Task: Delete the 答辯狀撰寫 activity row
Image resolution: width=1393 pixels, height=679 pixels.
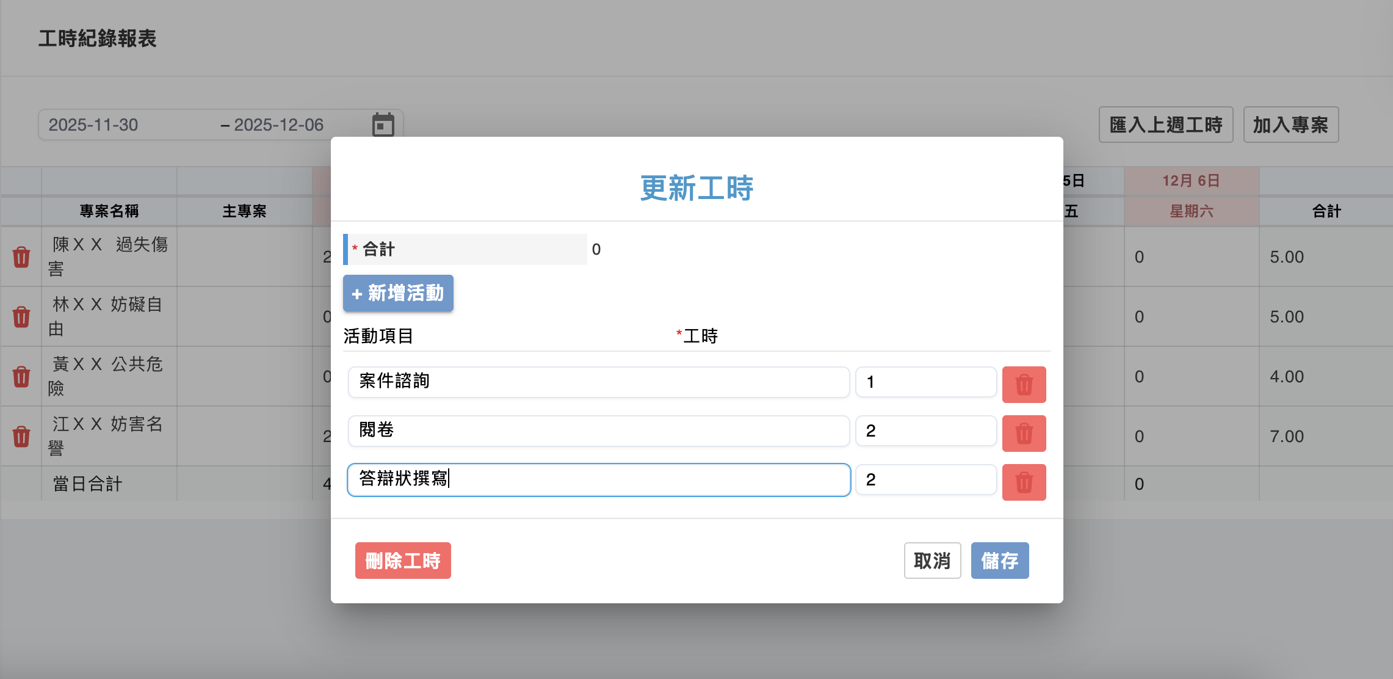Action: click(1024, 482)
